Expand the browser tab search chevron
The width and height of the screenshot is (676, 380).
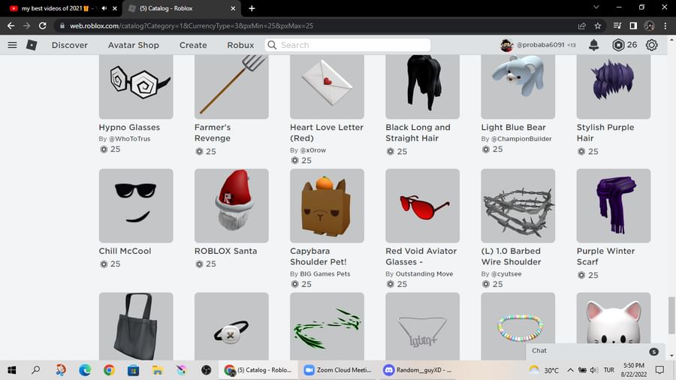point(596,8)
